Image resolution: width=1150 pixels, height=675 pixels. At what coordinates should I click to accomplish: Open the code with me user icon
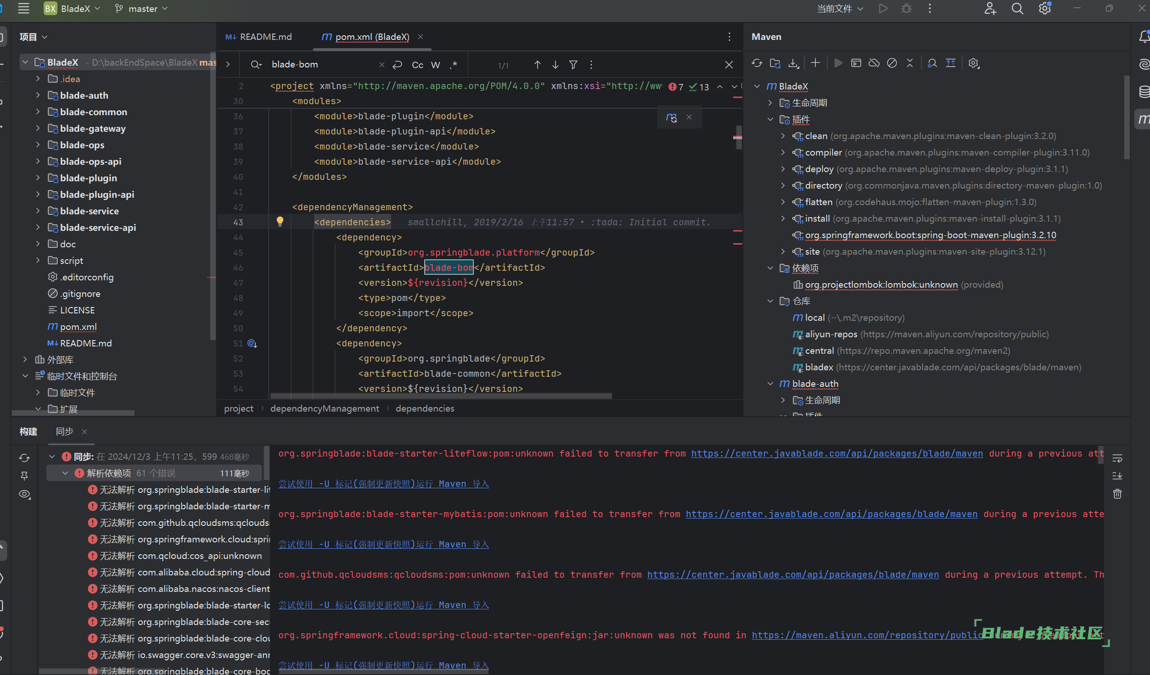(x=990, y=8)
